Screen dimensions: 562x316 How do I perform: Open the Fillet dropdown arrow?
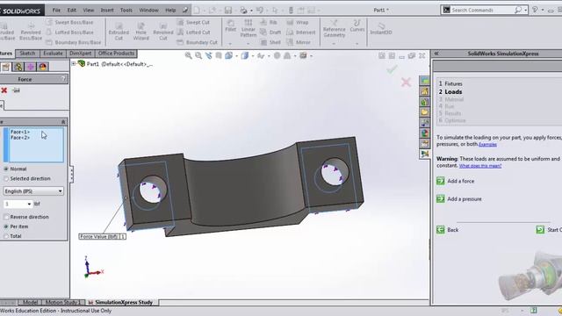click(230, 44)
